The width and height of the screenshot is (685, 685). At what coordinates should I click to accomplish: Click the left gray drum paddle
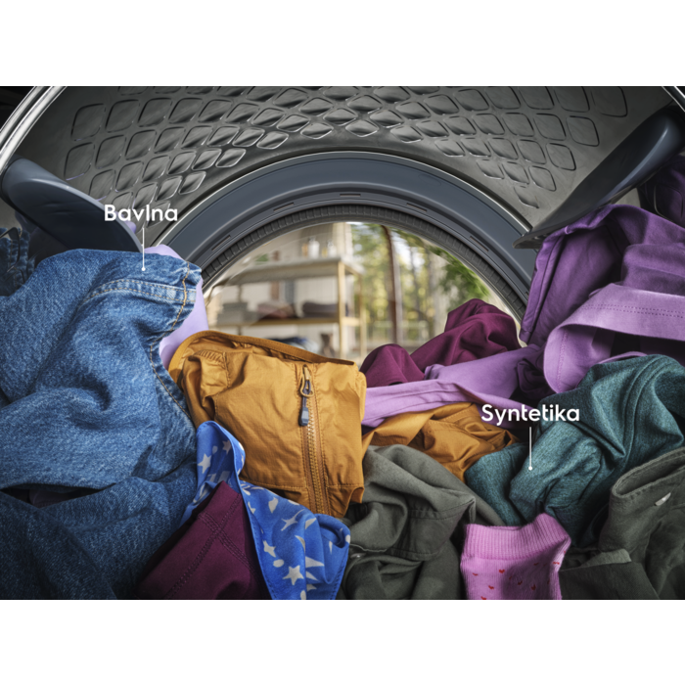click(59, 205)
